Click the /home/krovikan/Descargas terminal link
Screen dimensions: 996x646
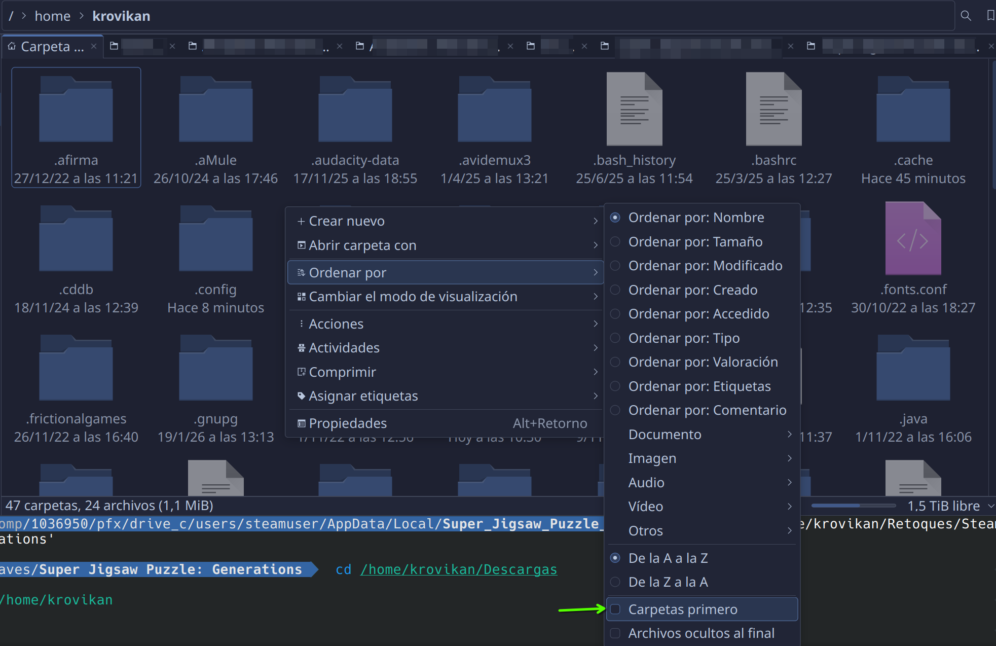tap(458, 569)
